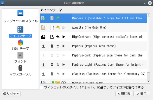Switch to フォント section
153x100 pixels.
(x=20, y=61)
